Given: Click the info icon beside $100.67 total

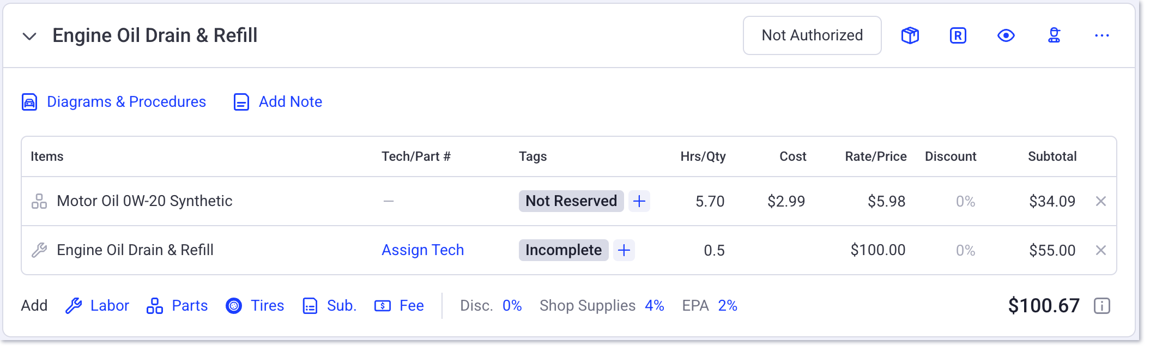Looking at the screenshot, I should pos(1102,306).
